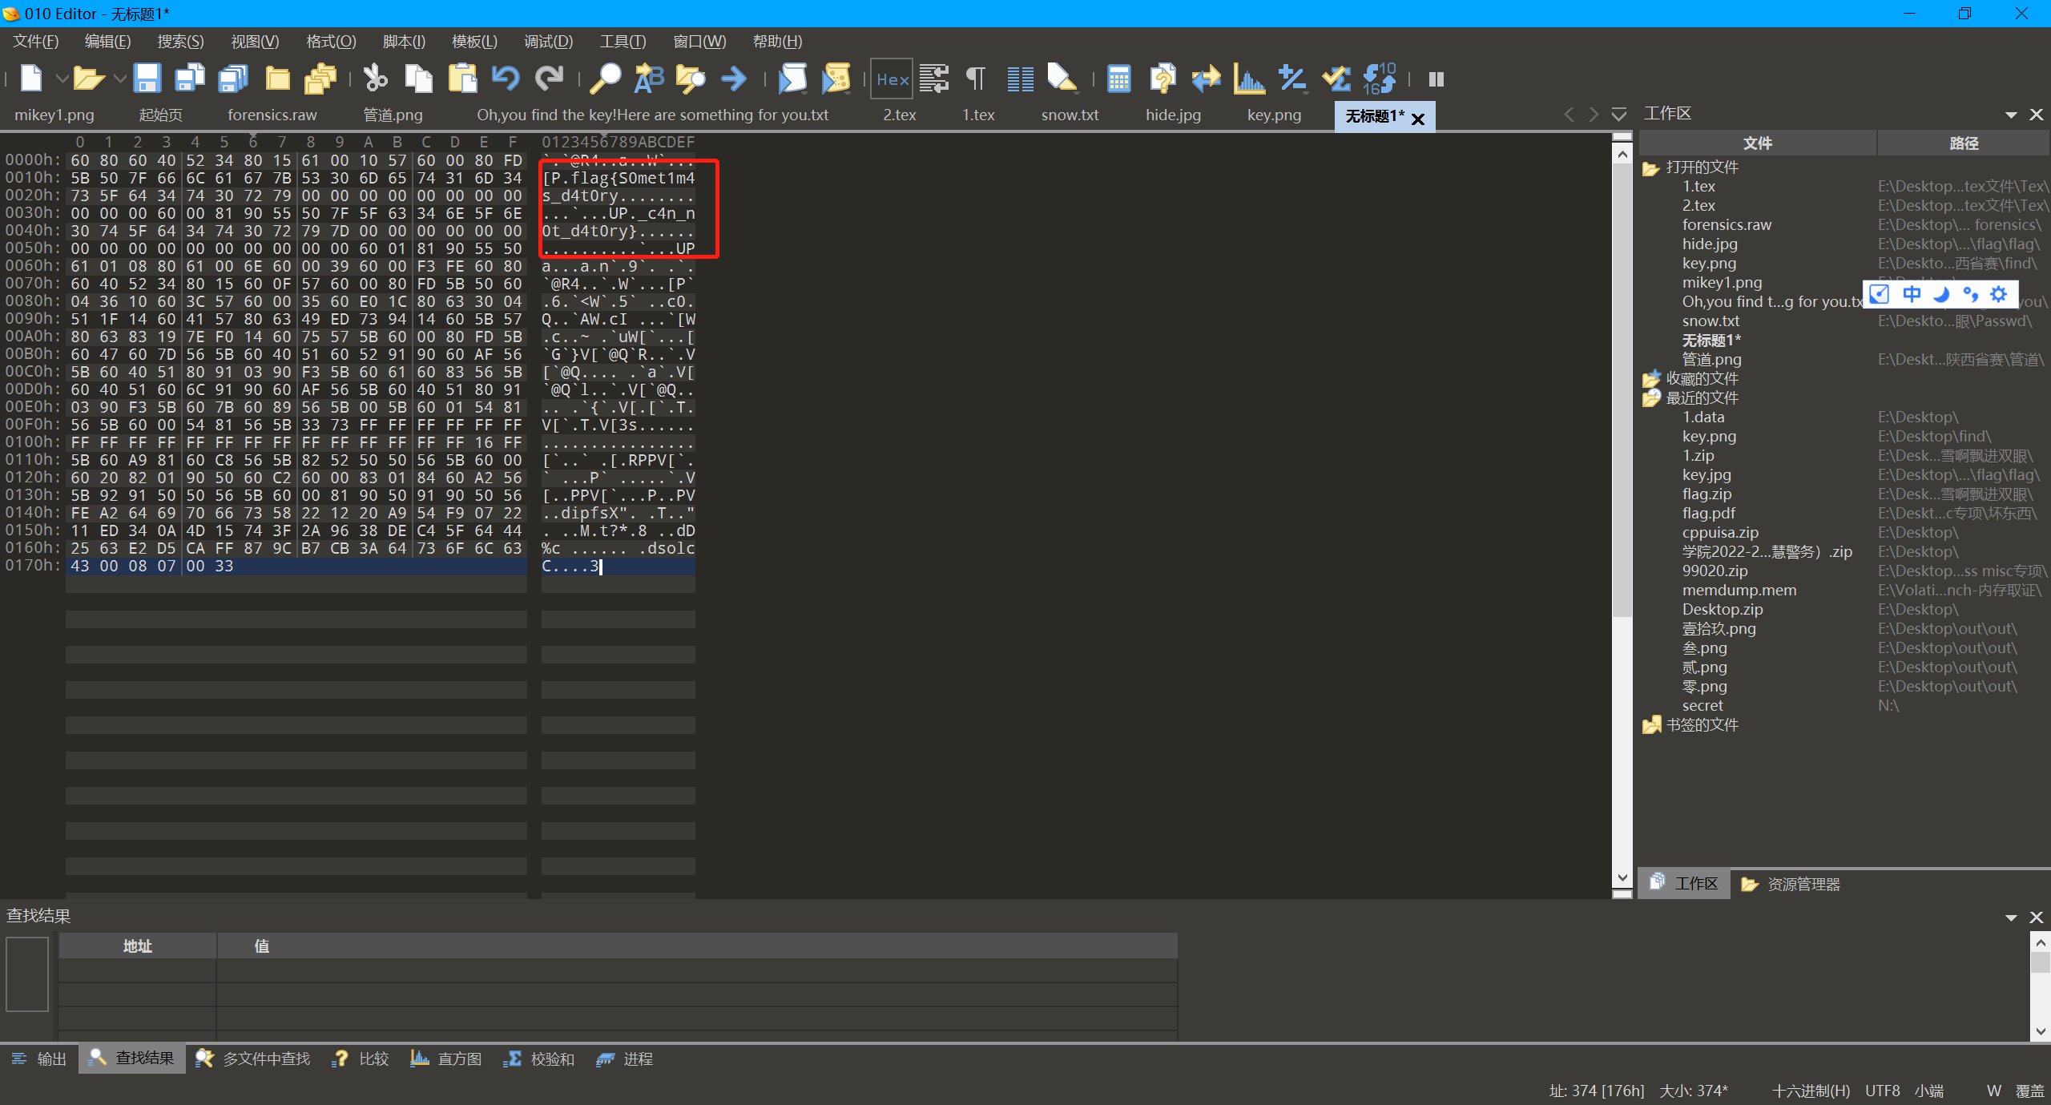Click the Redo icon
This screenshot has height=1105, width=2051.
[550, 79]
